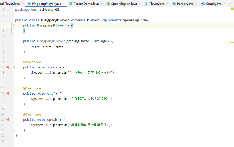Click the class icon on Coach.java tab
234x147 pixels.
[x=203, y=4]
